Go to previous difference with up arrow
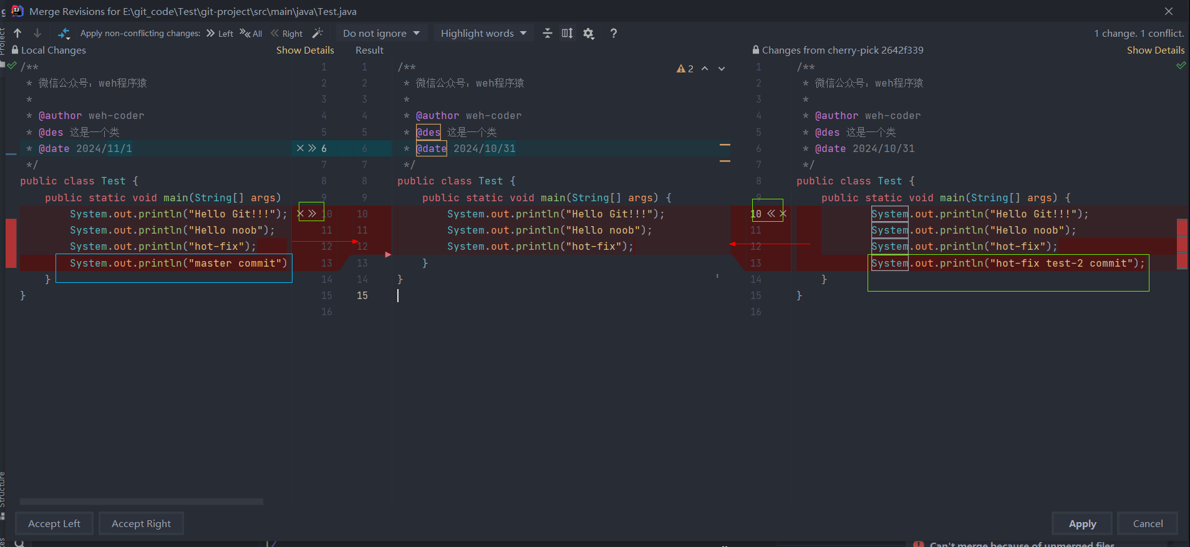Screen dimensions: 1190x547 pyautogui.click(x=17, y=33)
